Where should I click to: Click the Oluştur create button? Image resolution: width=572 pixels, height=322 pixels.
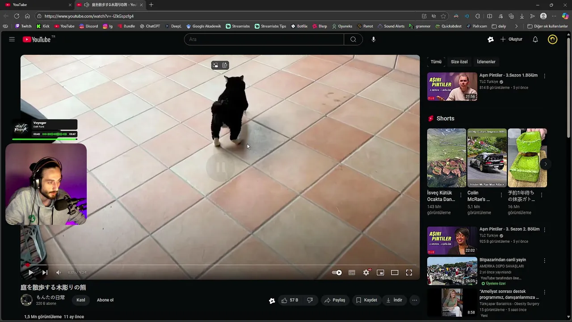coord(511,39)
